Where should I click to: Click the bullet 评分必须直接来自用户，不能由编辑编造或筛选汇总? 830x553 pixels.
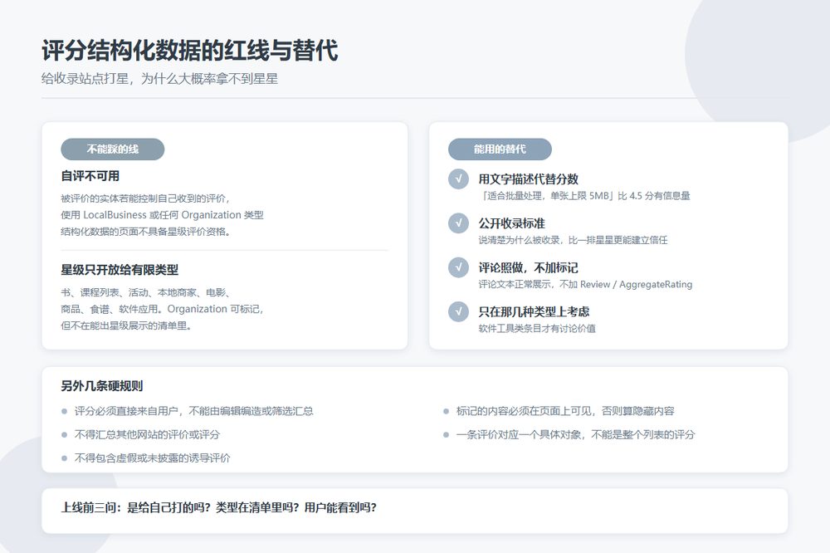coord(193,411)
